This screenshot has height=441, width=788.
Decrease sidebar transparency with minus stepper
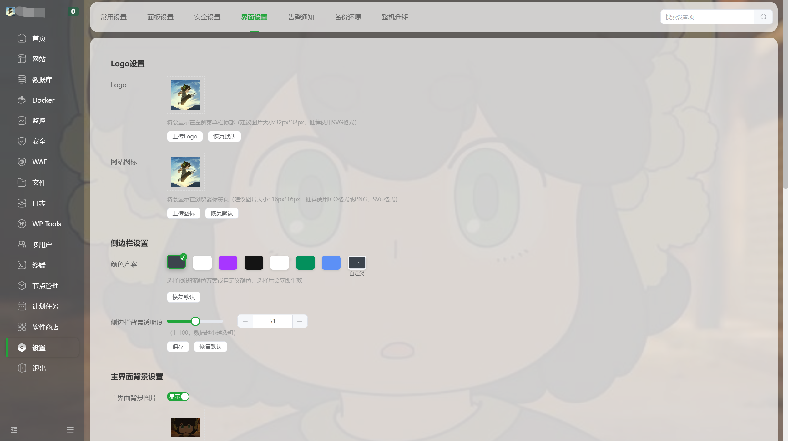(x=245, y=321)
